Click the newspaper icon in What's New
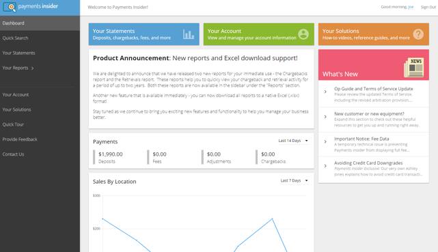The image size is (438, 252). 414,67
